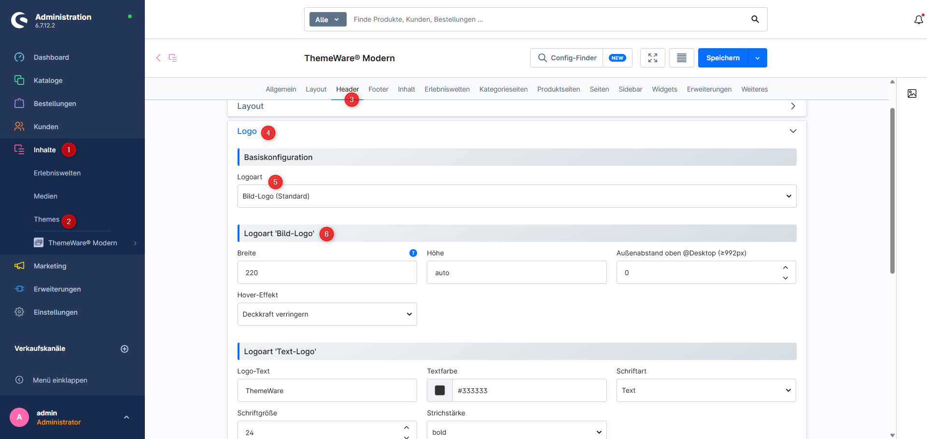Screen dimensions: 927x439
Task: Add a sales channel with plus icon
Action: [125, 349]
